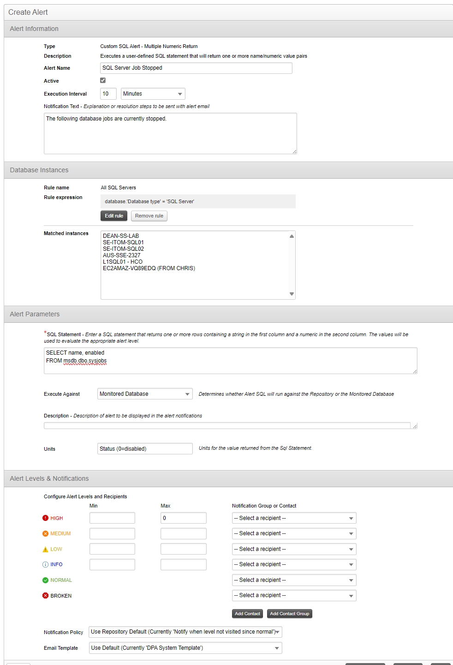Open the LOW level recipient dropdown

point(294,549)
